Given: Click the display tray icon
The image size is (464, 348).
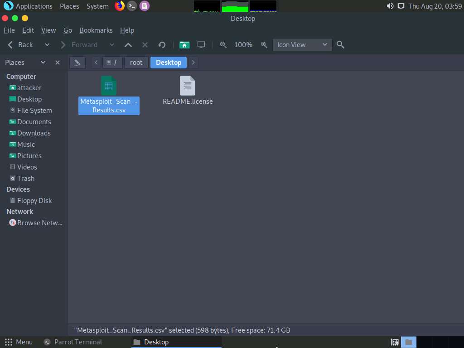Looking at the screenshot, I should pos(401,6).
